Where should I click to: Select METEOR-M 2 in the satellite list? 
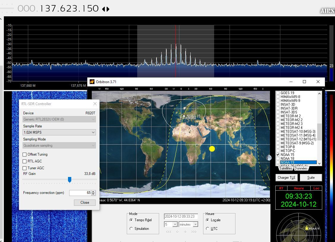pyautogui.click(x=291, y=116)
